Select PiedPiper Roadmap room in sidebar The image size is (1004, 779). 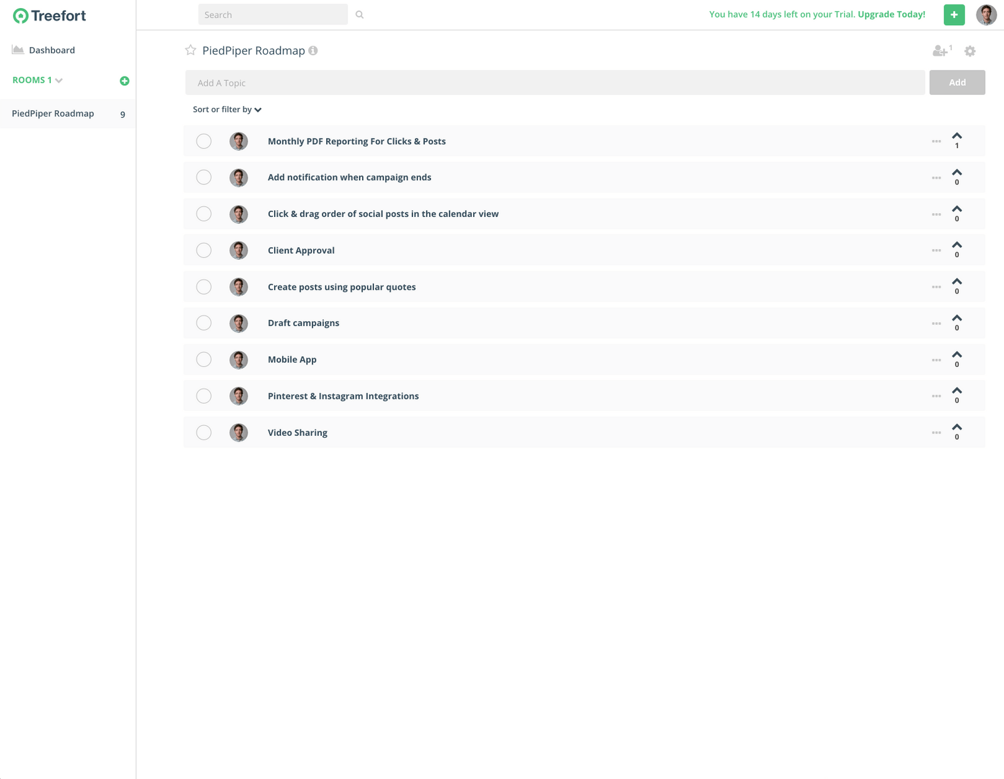(x=68, y=114)
